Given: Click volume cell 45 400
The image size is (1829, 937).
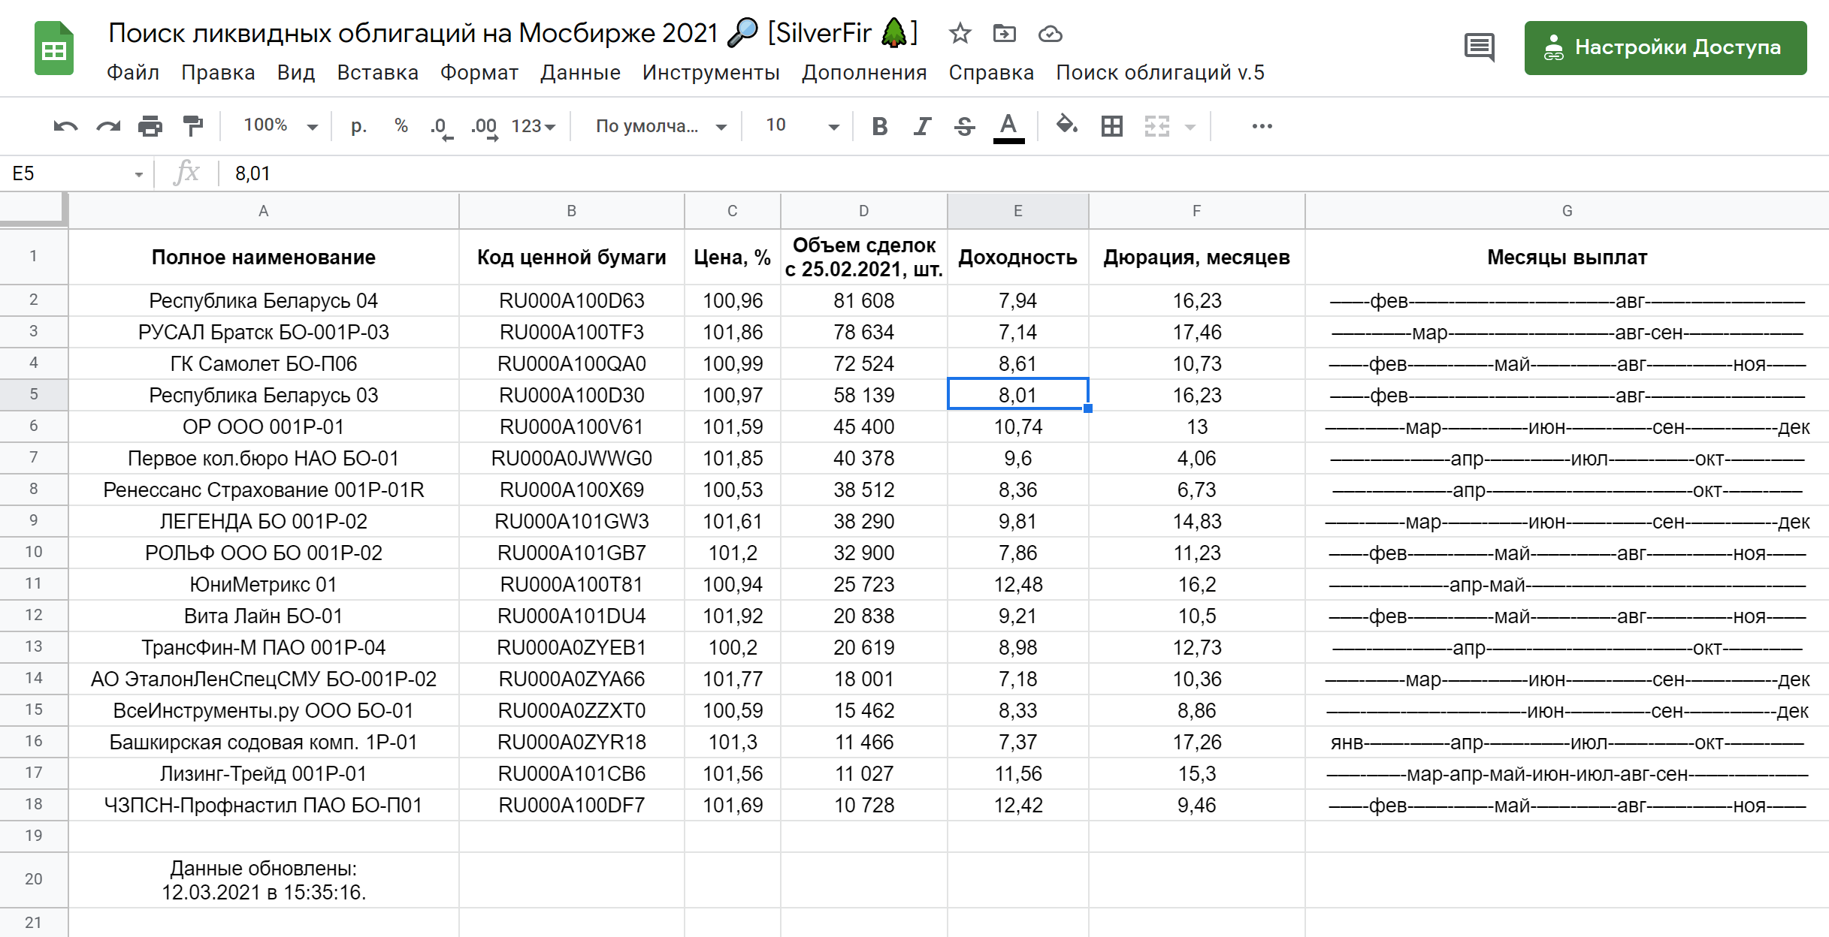Looking at the screenshot, I should (864, 426).
